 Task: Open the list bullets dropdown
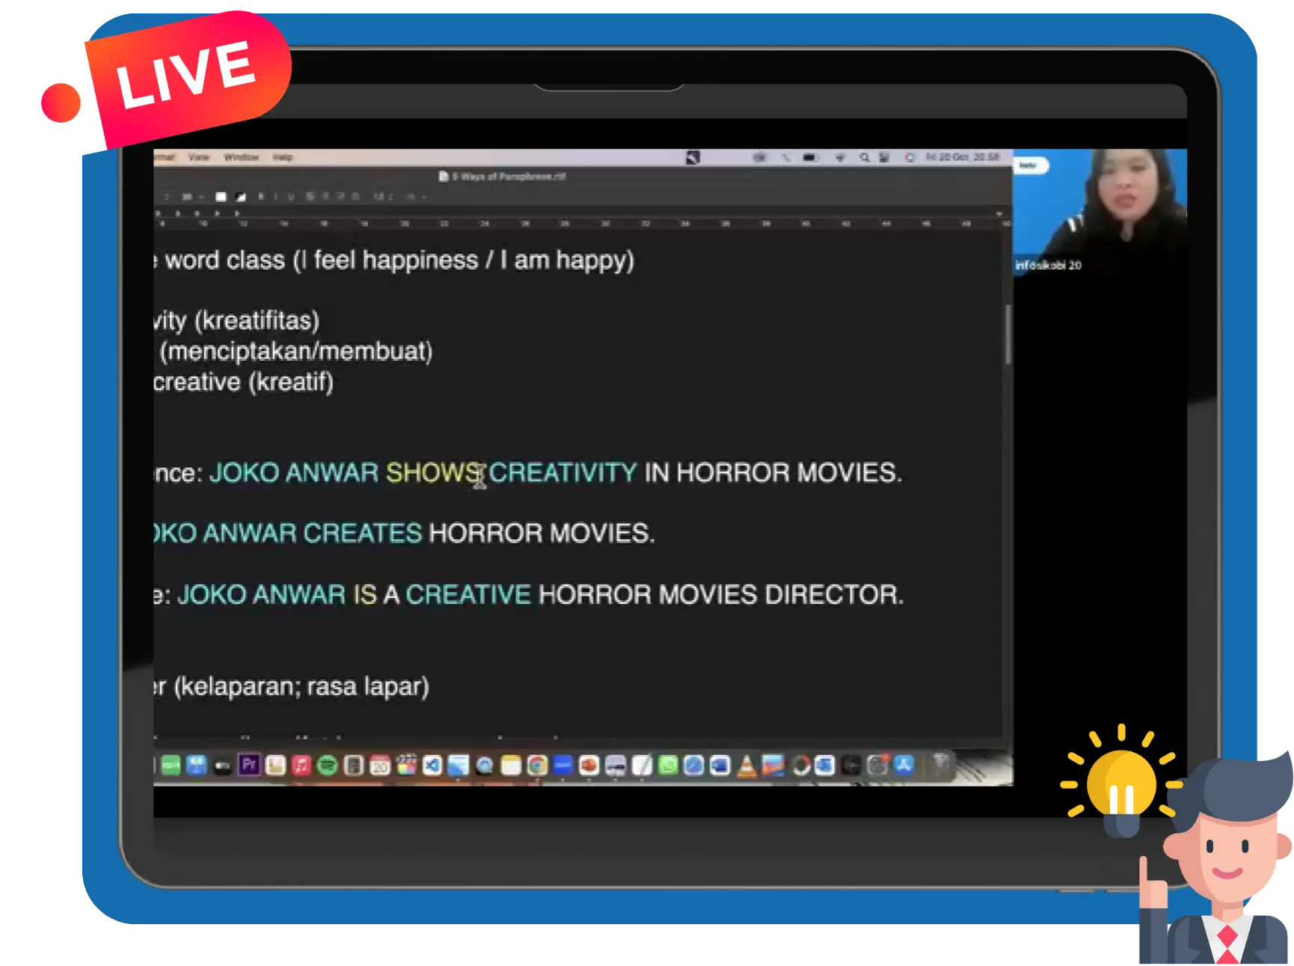tap(416, 197)
